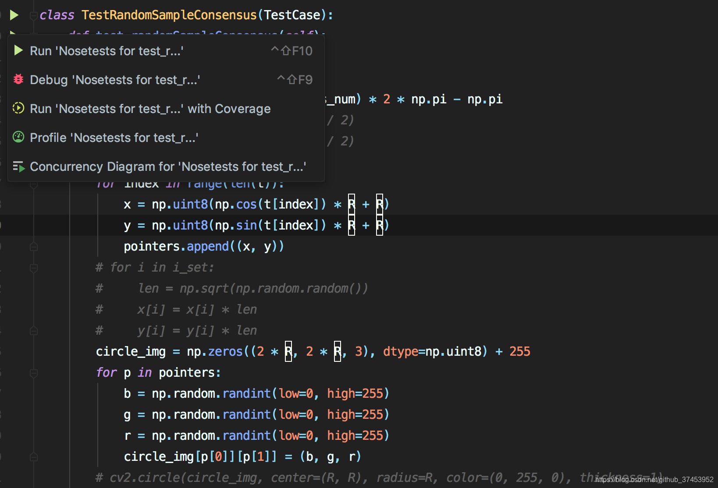This screenshot has width=718, height=488.
Task: Toggle fold marker at '# for i in i_set' line
Action: click(33, 268)
